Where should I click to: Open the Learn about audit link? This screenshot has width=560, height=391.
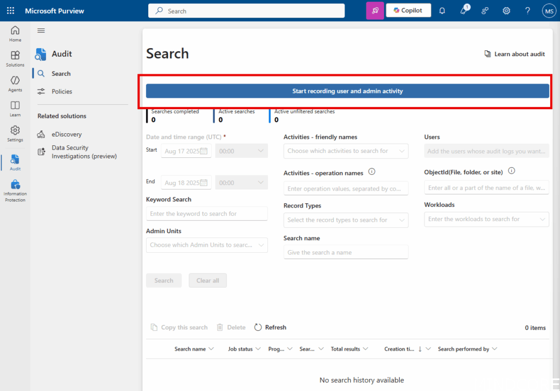[515, 54]
